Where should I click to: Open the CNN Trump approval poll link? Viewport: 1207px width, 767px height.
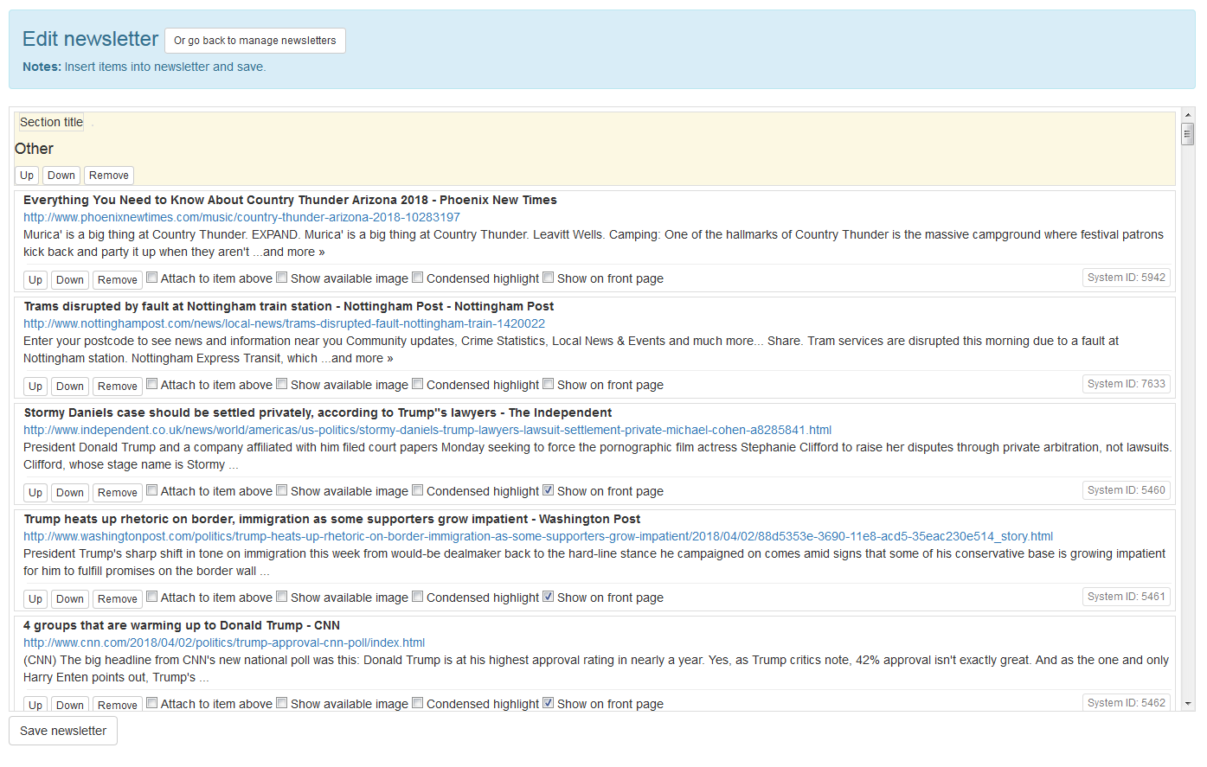(224, 642)
